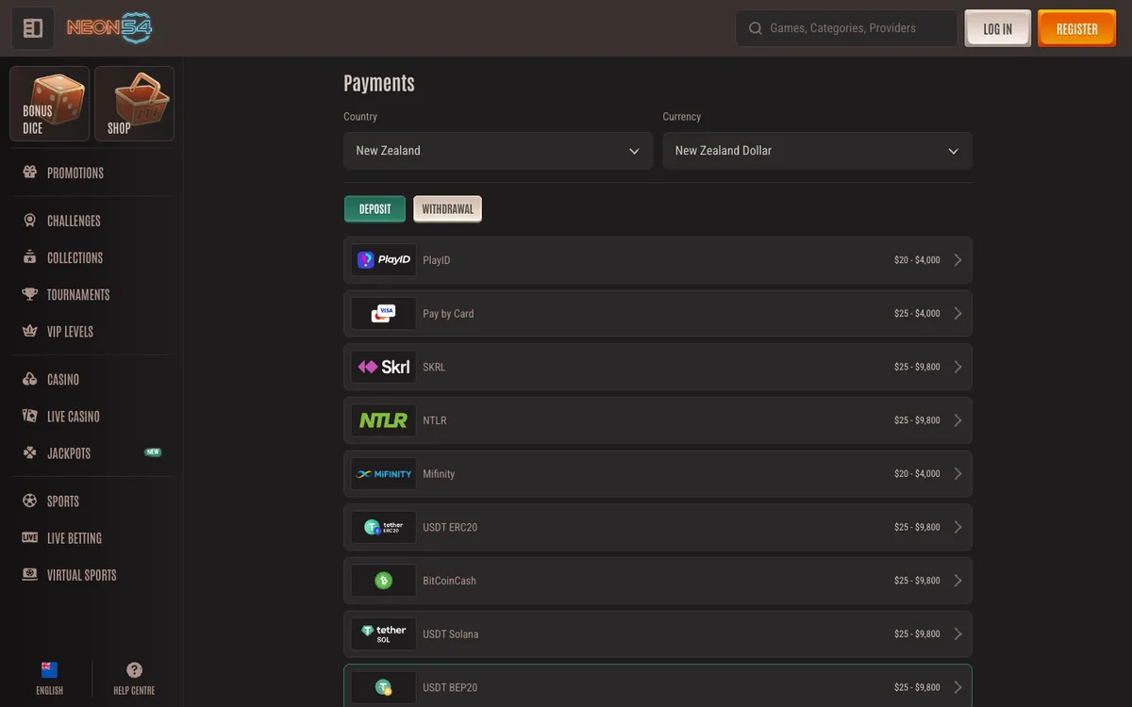The width and height of the screenshot is (1132, 707).
Task: Click the New Zealand flag language icon
Action: coord(49,670)
